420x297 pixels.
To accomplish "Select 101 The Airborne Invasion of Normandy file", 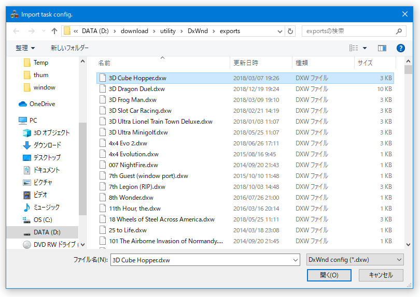I will point(245,241).
